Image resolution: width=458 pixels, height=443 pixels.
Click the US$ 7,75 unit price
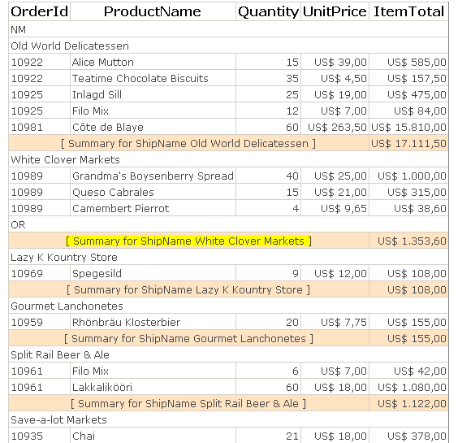click(335, 322)
